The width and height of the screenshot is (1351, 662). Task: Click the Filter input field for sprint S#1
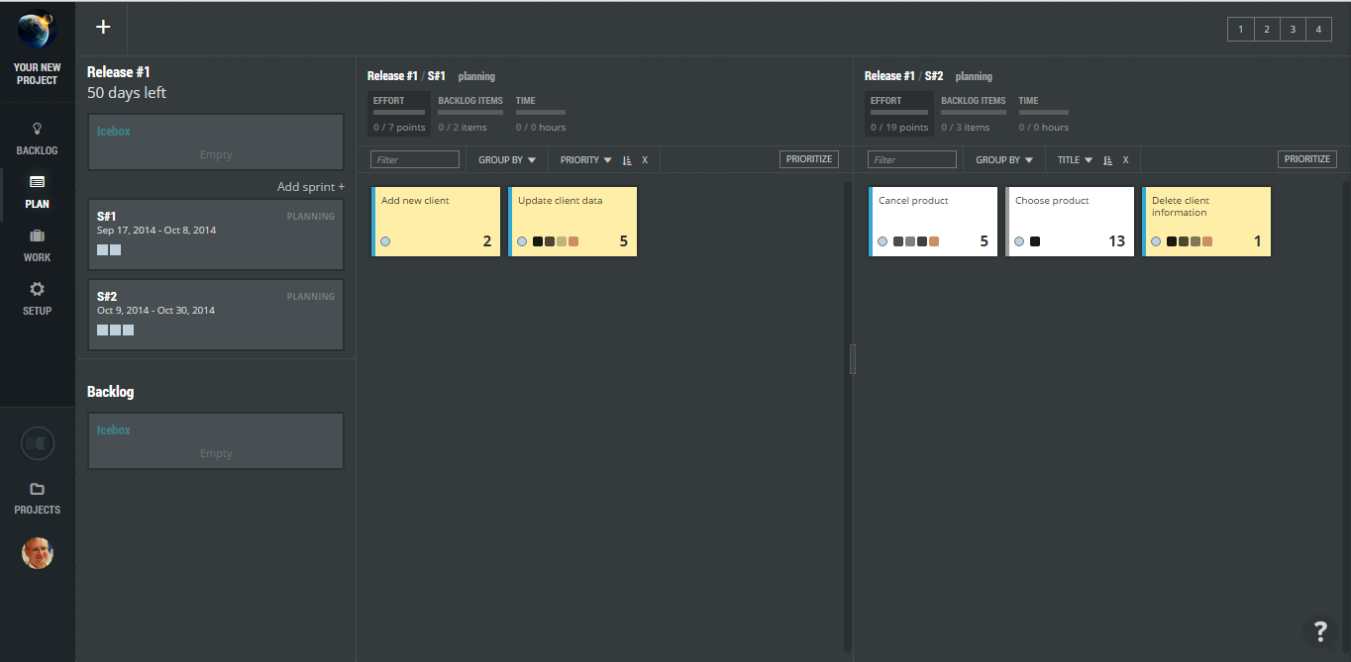(414, 158)
